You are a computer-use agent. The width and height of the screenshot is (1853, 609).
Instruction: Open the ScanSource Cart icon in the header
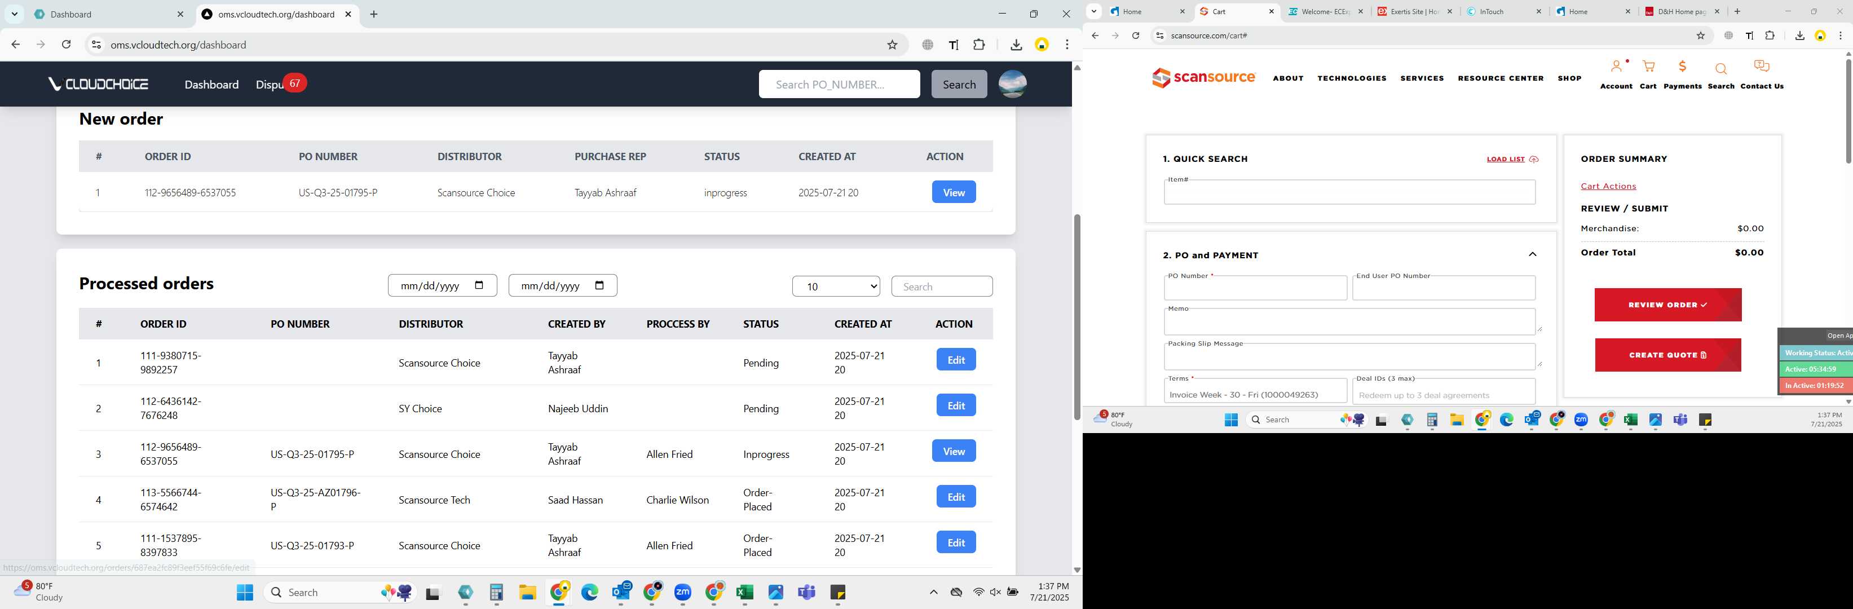point(1648,74)
